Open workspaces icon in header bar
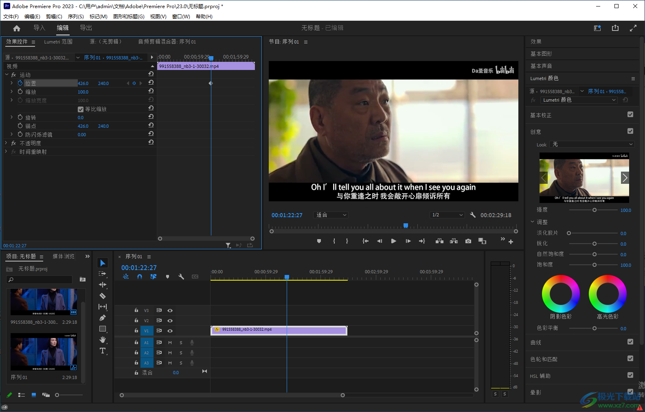Screen dimensions: 645x412 (x=597, y=28)
